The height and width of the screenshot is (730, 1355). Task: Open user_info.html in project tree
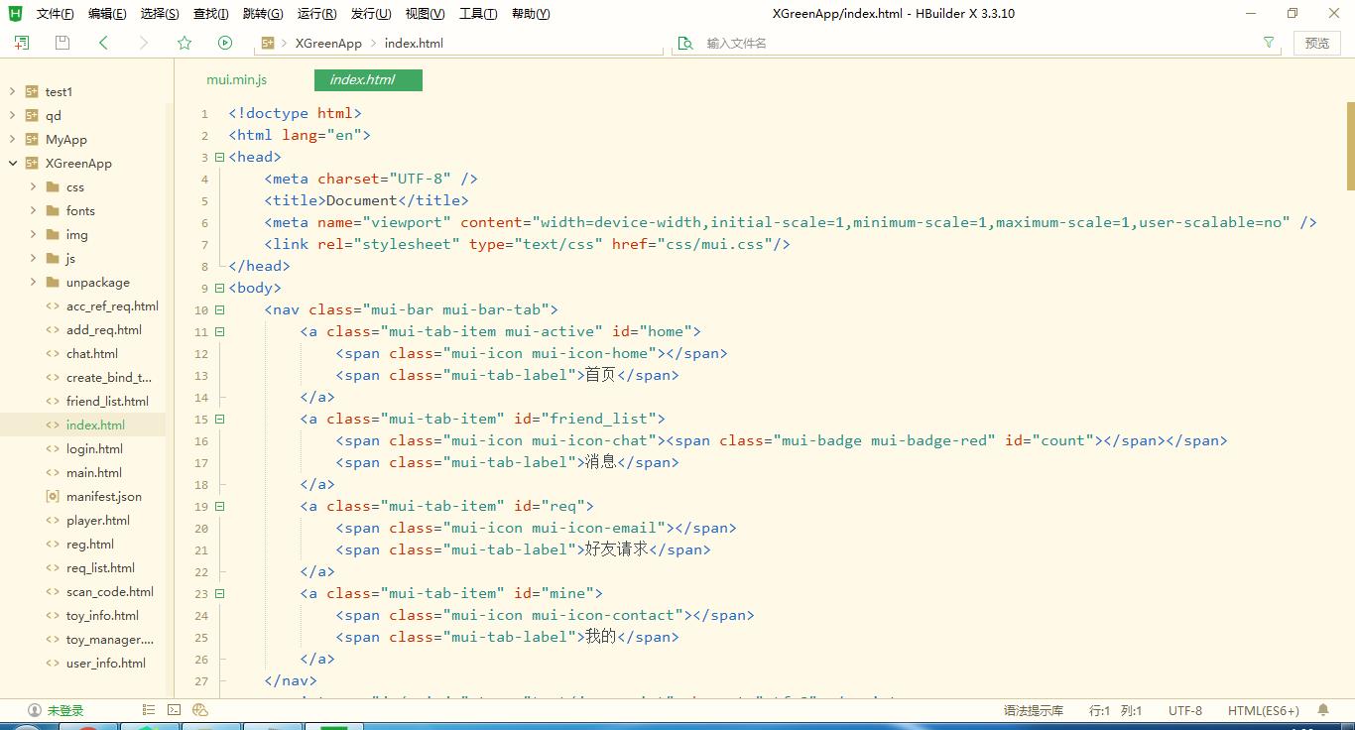pos(106,663)
